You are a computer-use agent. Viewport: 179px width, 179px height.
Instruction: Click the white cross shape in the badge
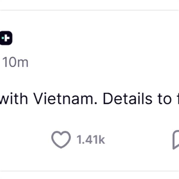(7, 38)
